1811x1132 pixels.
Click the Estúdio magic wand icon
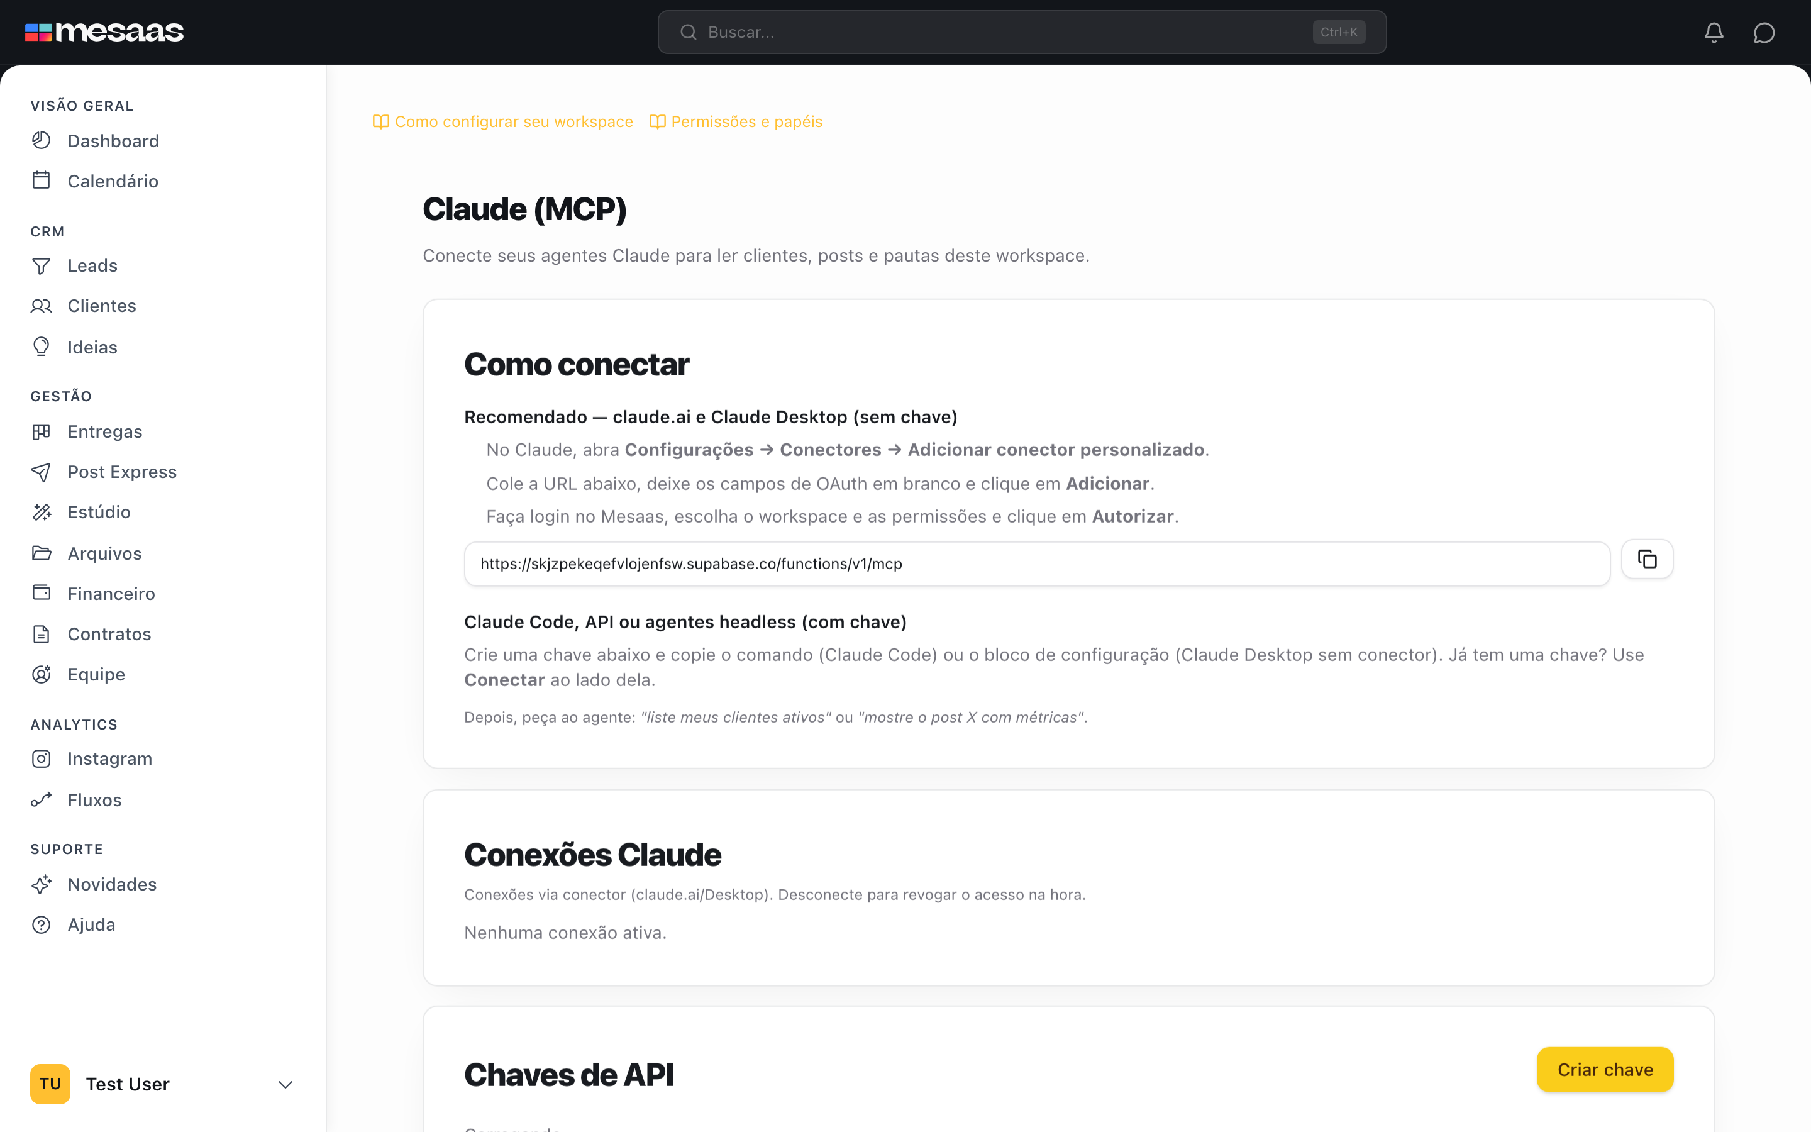[x=41, y=512]
